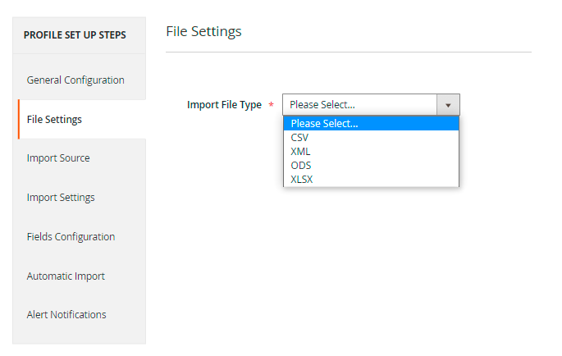
Task: Click the red required asterisk
Action: click(271, 105)
